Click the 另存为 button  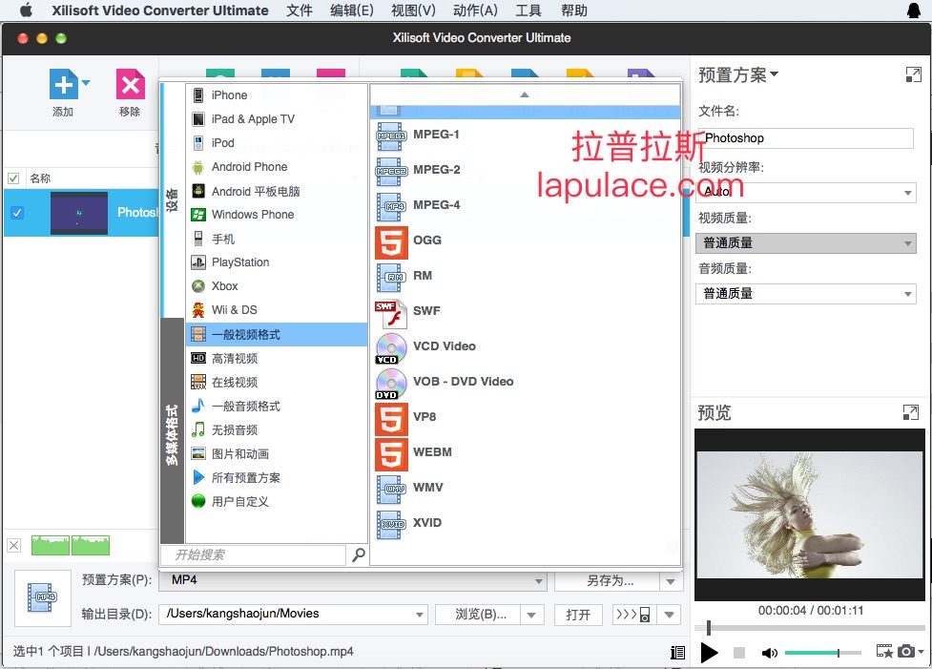(610, 580)
